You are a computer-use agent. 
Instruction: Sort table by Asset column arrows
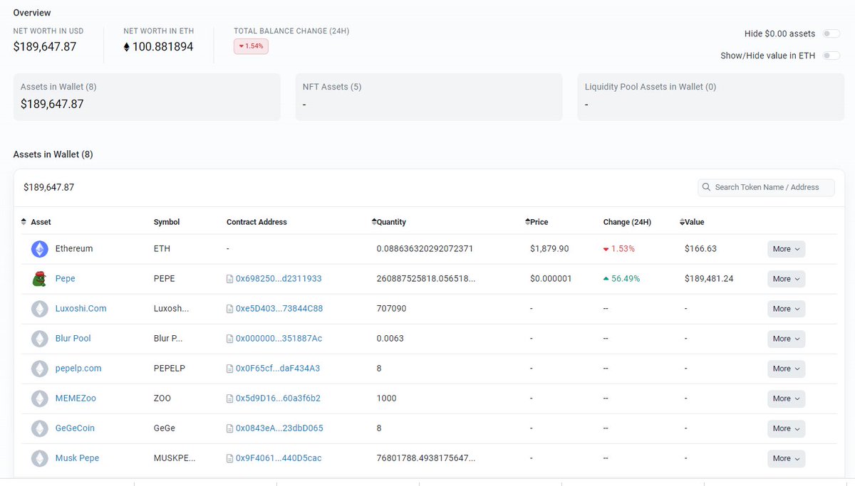(x=24, y=222)
